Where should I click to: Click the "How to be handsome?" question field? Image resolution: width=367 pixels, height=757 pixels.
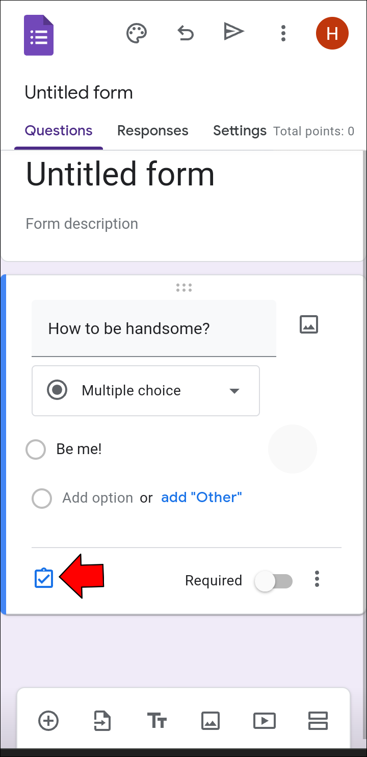coord(154,328)
